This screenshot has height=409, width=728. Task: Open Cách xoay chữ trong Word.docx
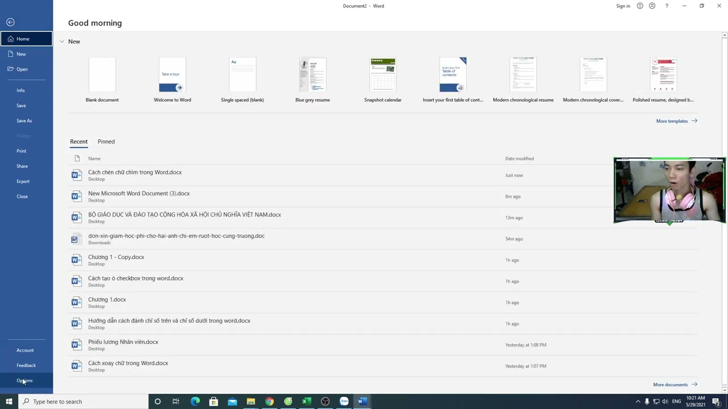pos(383,366)
